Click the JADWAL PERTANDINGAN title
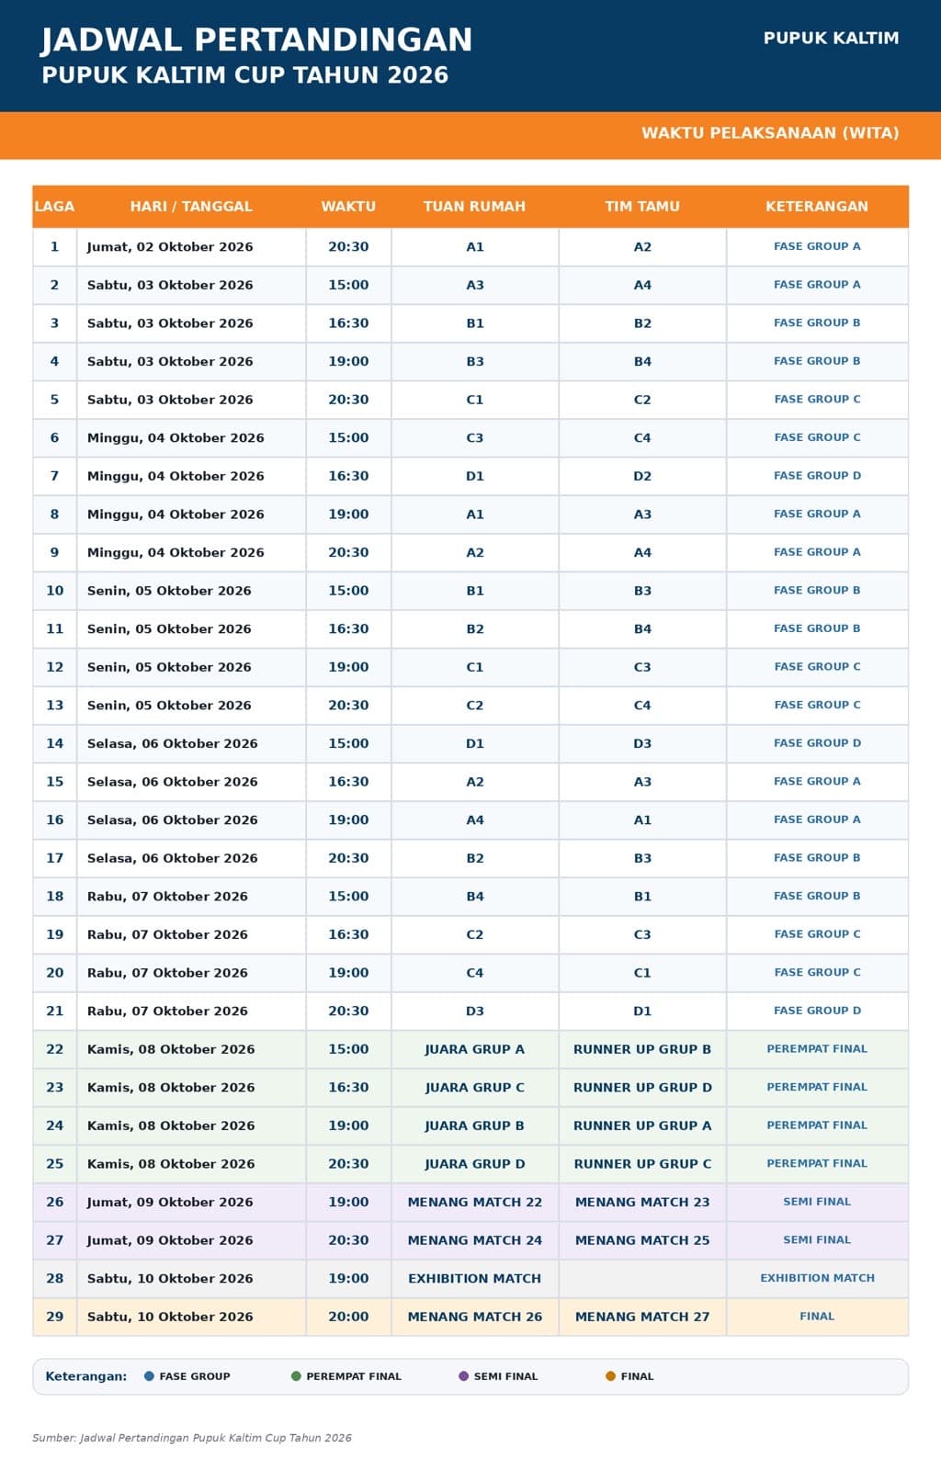941x1470 pixels. click(256, 40)
